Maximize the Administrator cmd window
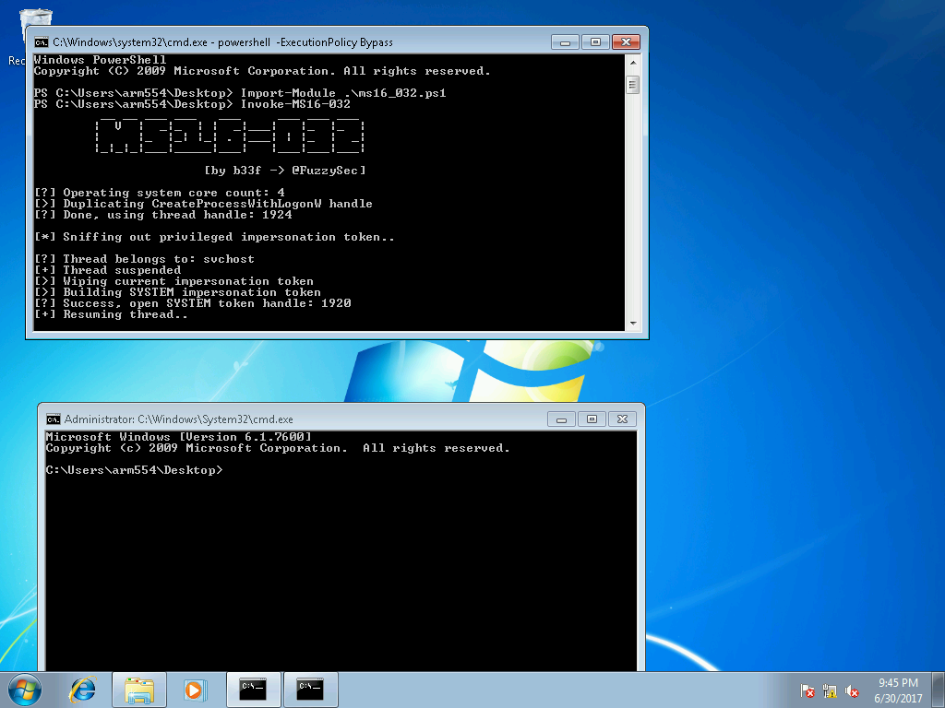Screen dimensions: 945x708 coord(592,419)
